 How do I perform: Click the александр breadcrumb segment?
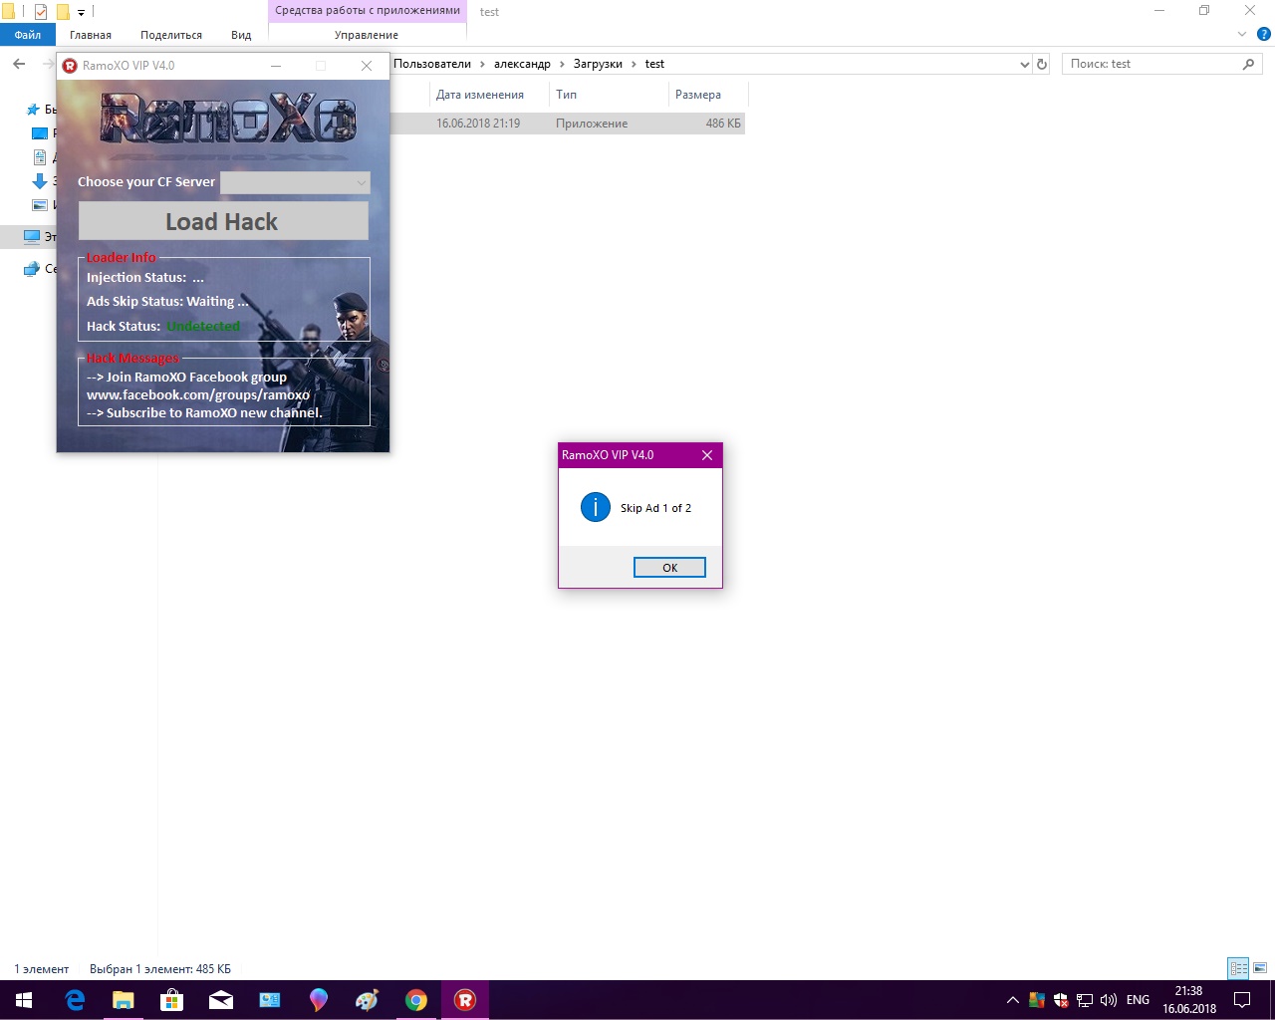[522, 64]
